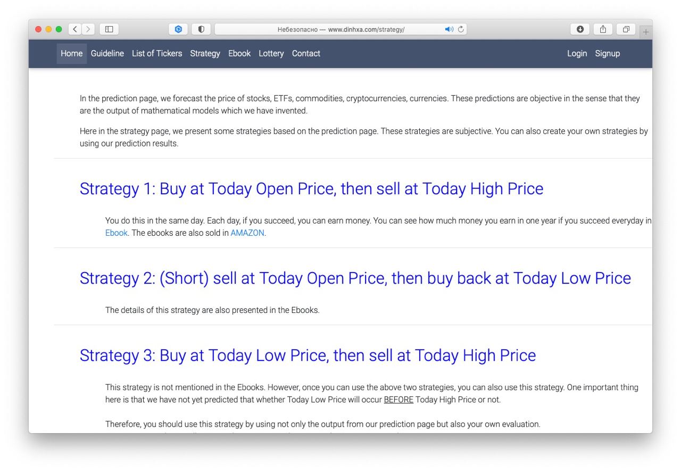
Task: Open the Contact nav item
Action: pos(306,53)
